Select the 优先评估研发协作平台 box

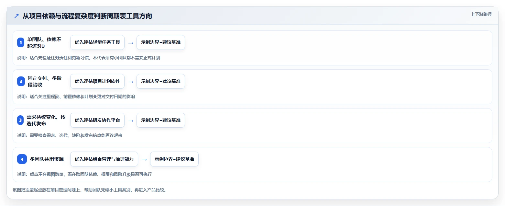97,120
